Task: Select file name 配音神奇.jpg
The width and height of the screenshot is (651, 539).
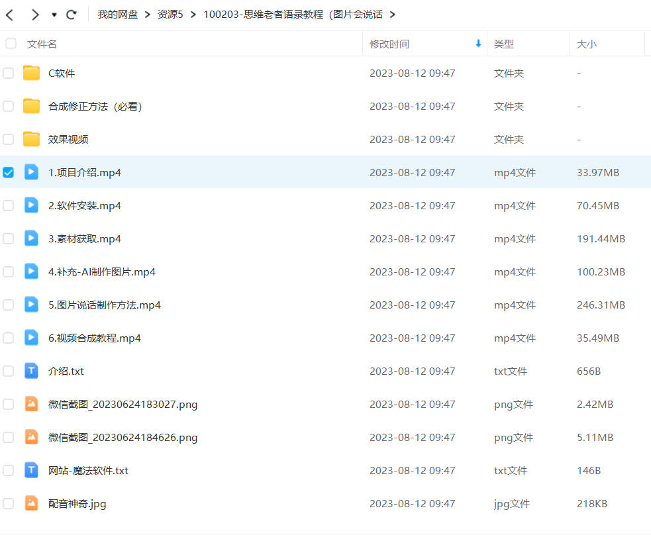Action: pos(77,504)
